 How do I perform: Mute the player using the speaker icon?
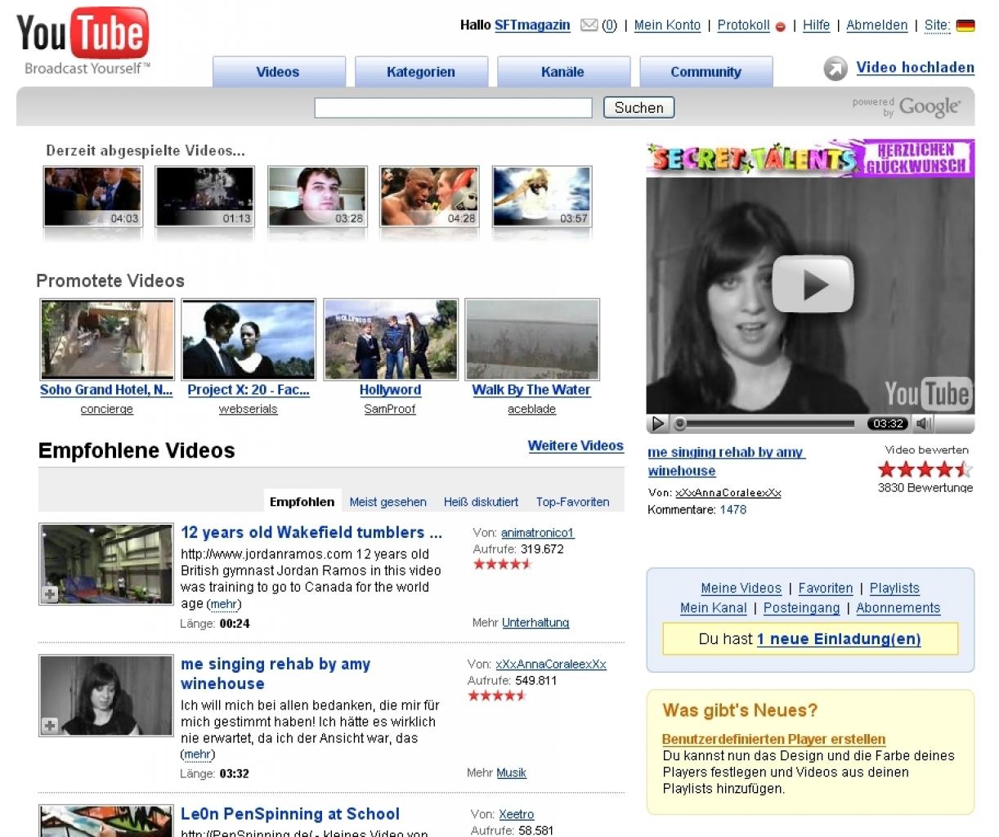pyautogui.click(x=924, y=423)
